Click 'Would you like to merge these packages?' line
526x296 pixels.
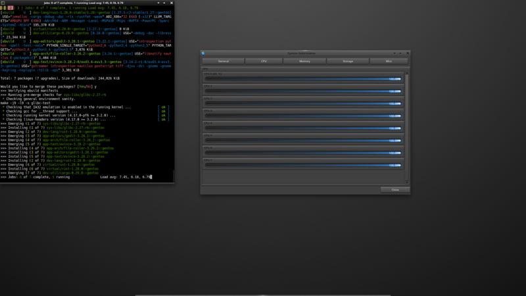pos(48,87)
